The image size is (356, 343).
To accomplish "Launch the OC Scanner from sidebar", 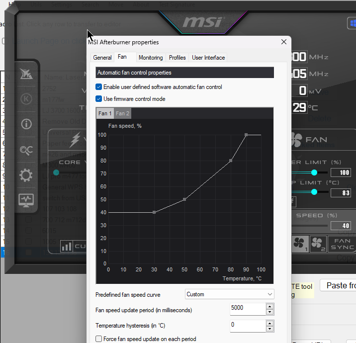I will coord(26,150).
